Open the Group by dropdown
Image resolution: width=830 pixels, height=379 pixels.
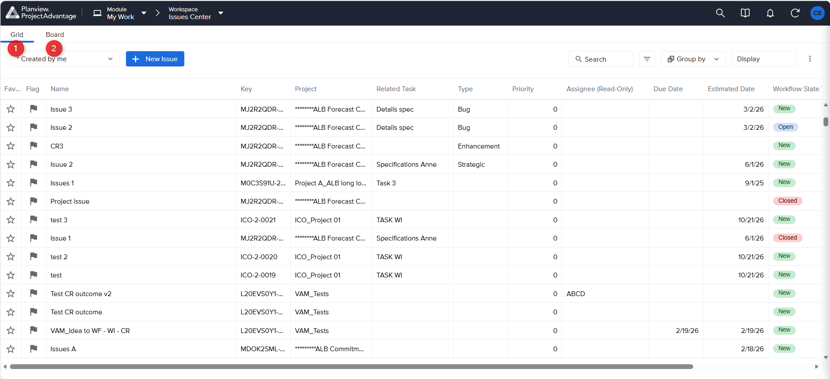(693, 59)
